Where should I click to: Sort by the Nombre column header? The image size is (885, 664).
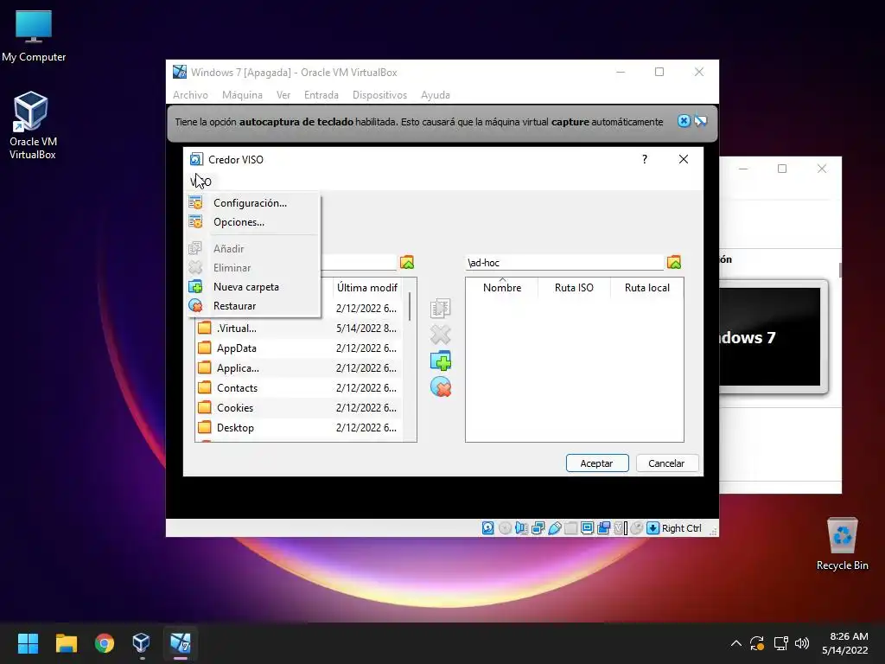click(x=502, y=287)
